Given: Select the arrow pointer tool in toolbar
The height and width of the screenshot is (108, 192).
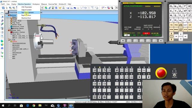Looking at the screenshot, I should [7, 8].
